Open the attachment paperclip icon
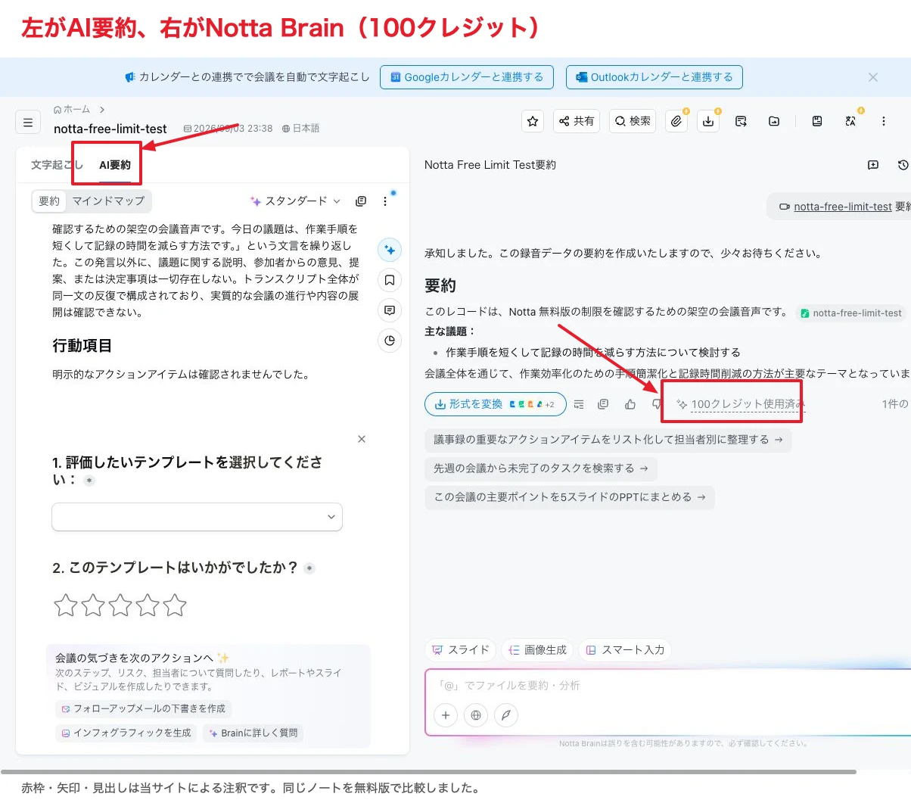 coord(676,121)
